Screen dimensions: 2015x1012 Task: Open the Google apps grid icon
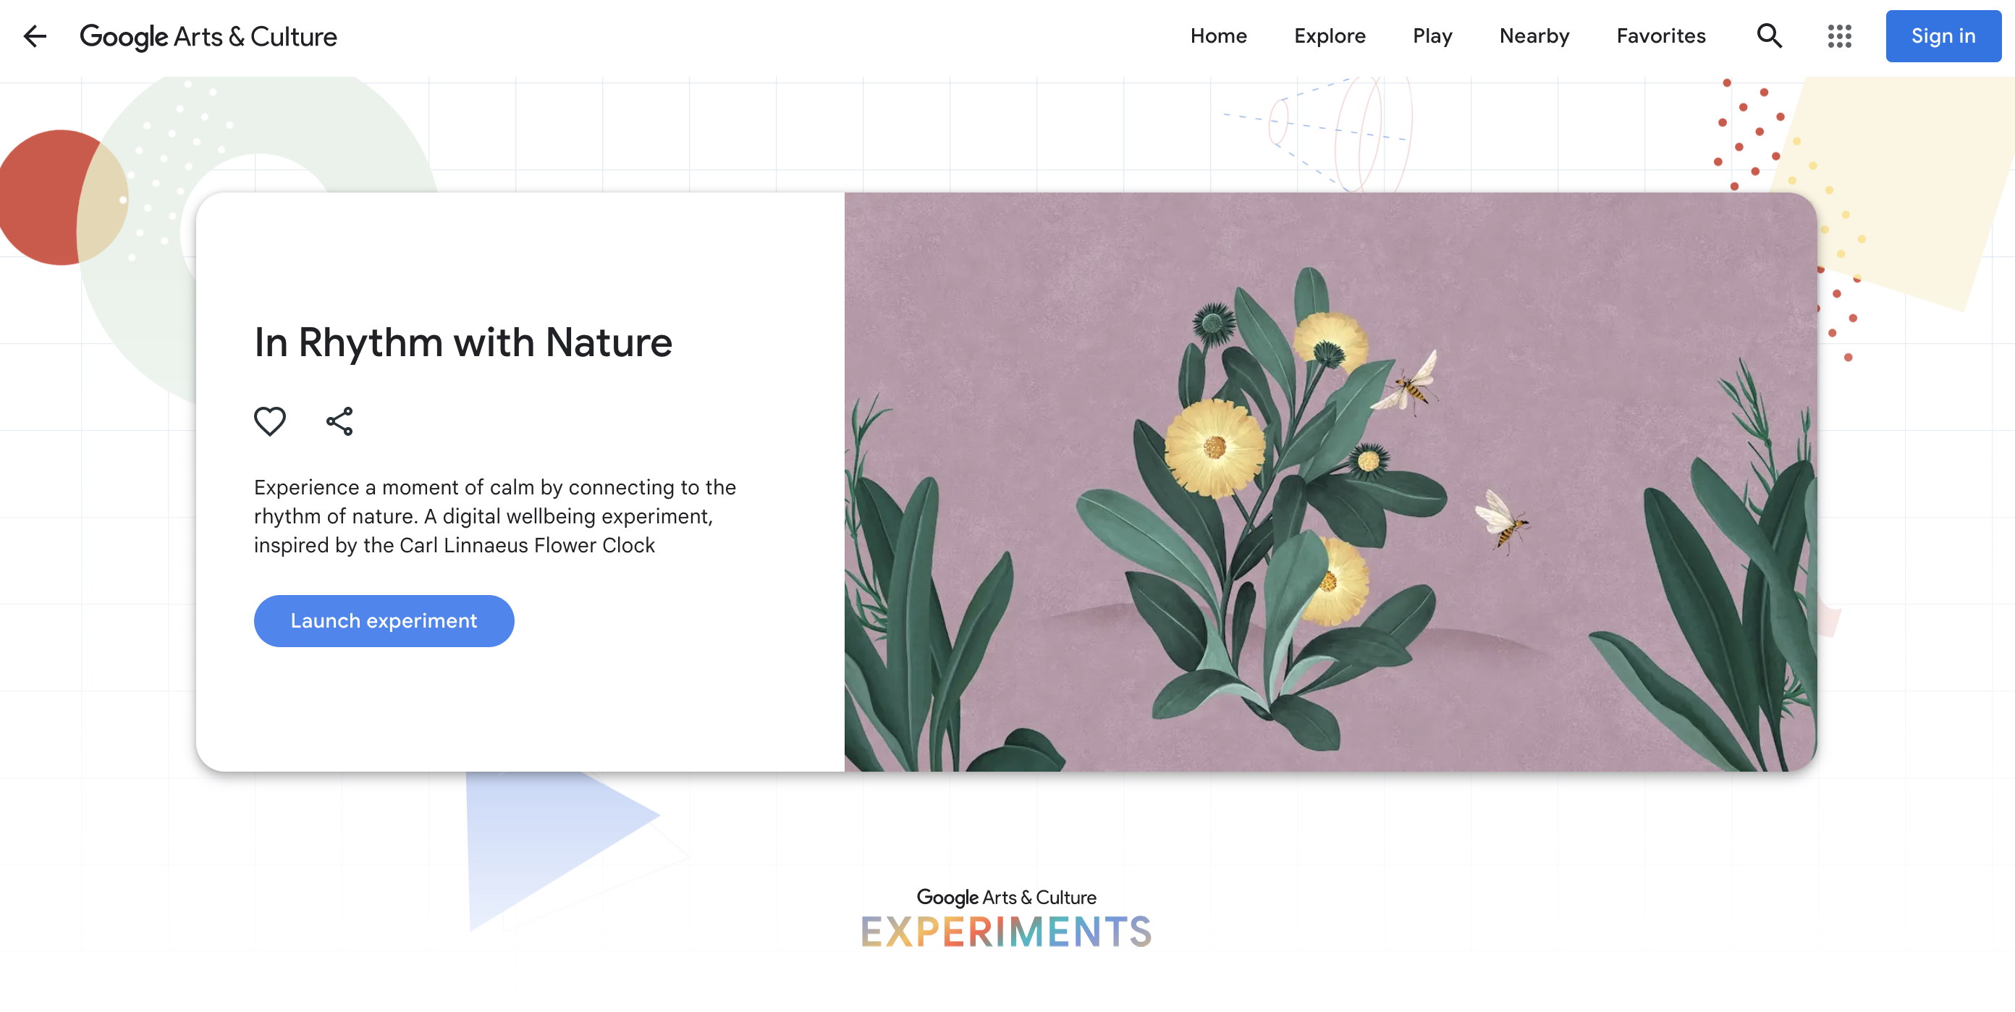tap(1839, 36)
